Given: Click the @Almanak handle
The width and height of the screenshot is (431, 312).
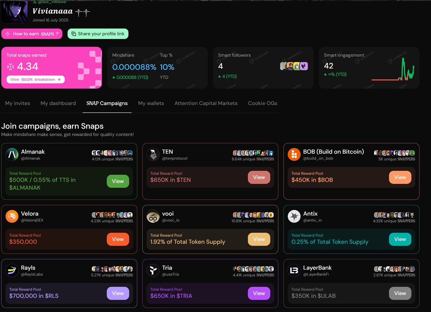Looking at the screenshot, I should coord(31,158).
